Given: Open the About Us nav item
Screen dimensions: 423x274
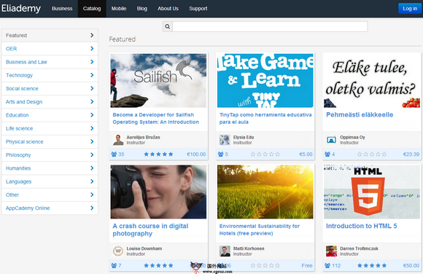Looking at the screenshot, I should pos(168,9).
